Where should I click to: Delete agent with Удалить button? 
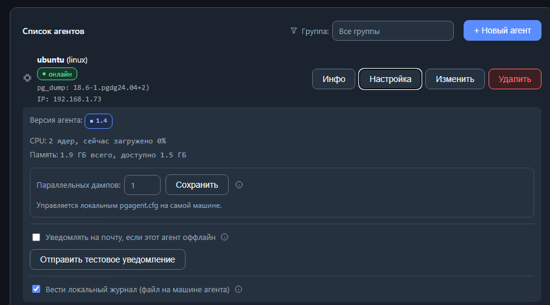pos(515,79)
